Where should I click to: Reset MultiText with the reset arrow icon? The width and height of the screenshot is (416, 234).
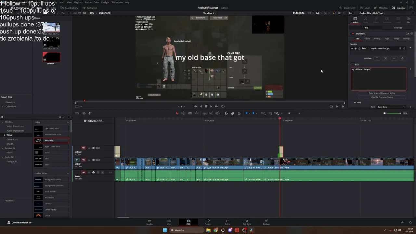point(411,33)
